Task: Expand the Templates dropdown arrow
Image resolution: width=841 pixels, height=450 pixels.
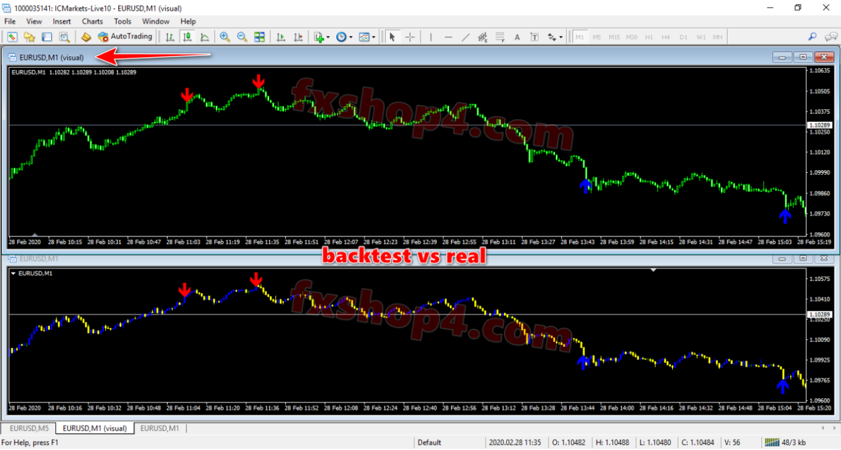Action: tap(374, 37)
